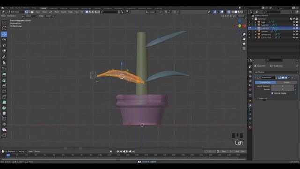Remove the Subdivision modifier with X
This screenshot has width=300, height=169.
292,77
